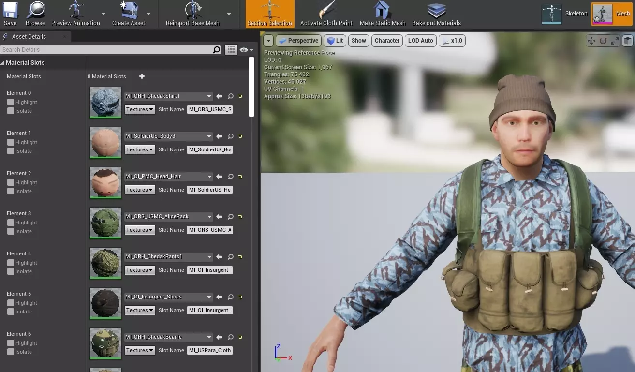Image resolution: width=635 pixels, height=372 pixels.
Task: Open Textures dropdown for Element 6
Action: point(139,350)
